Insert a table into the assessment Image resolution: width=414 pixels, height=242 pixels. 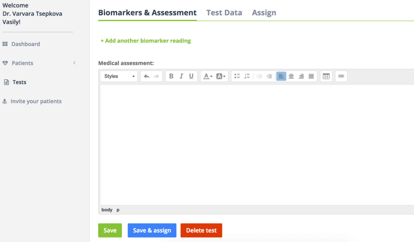click(326, 76)
